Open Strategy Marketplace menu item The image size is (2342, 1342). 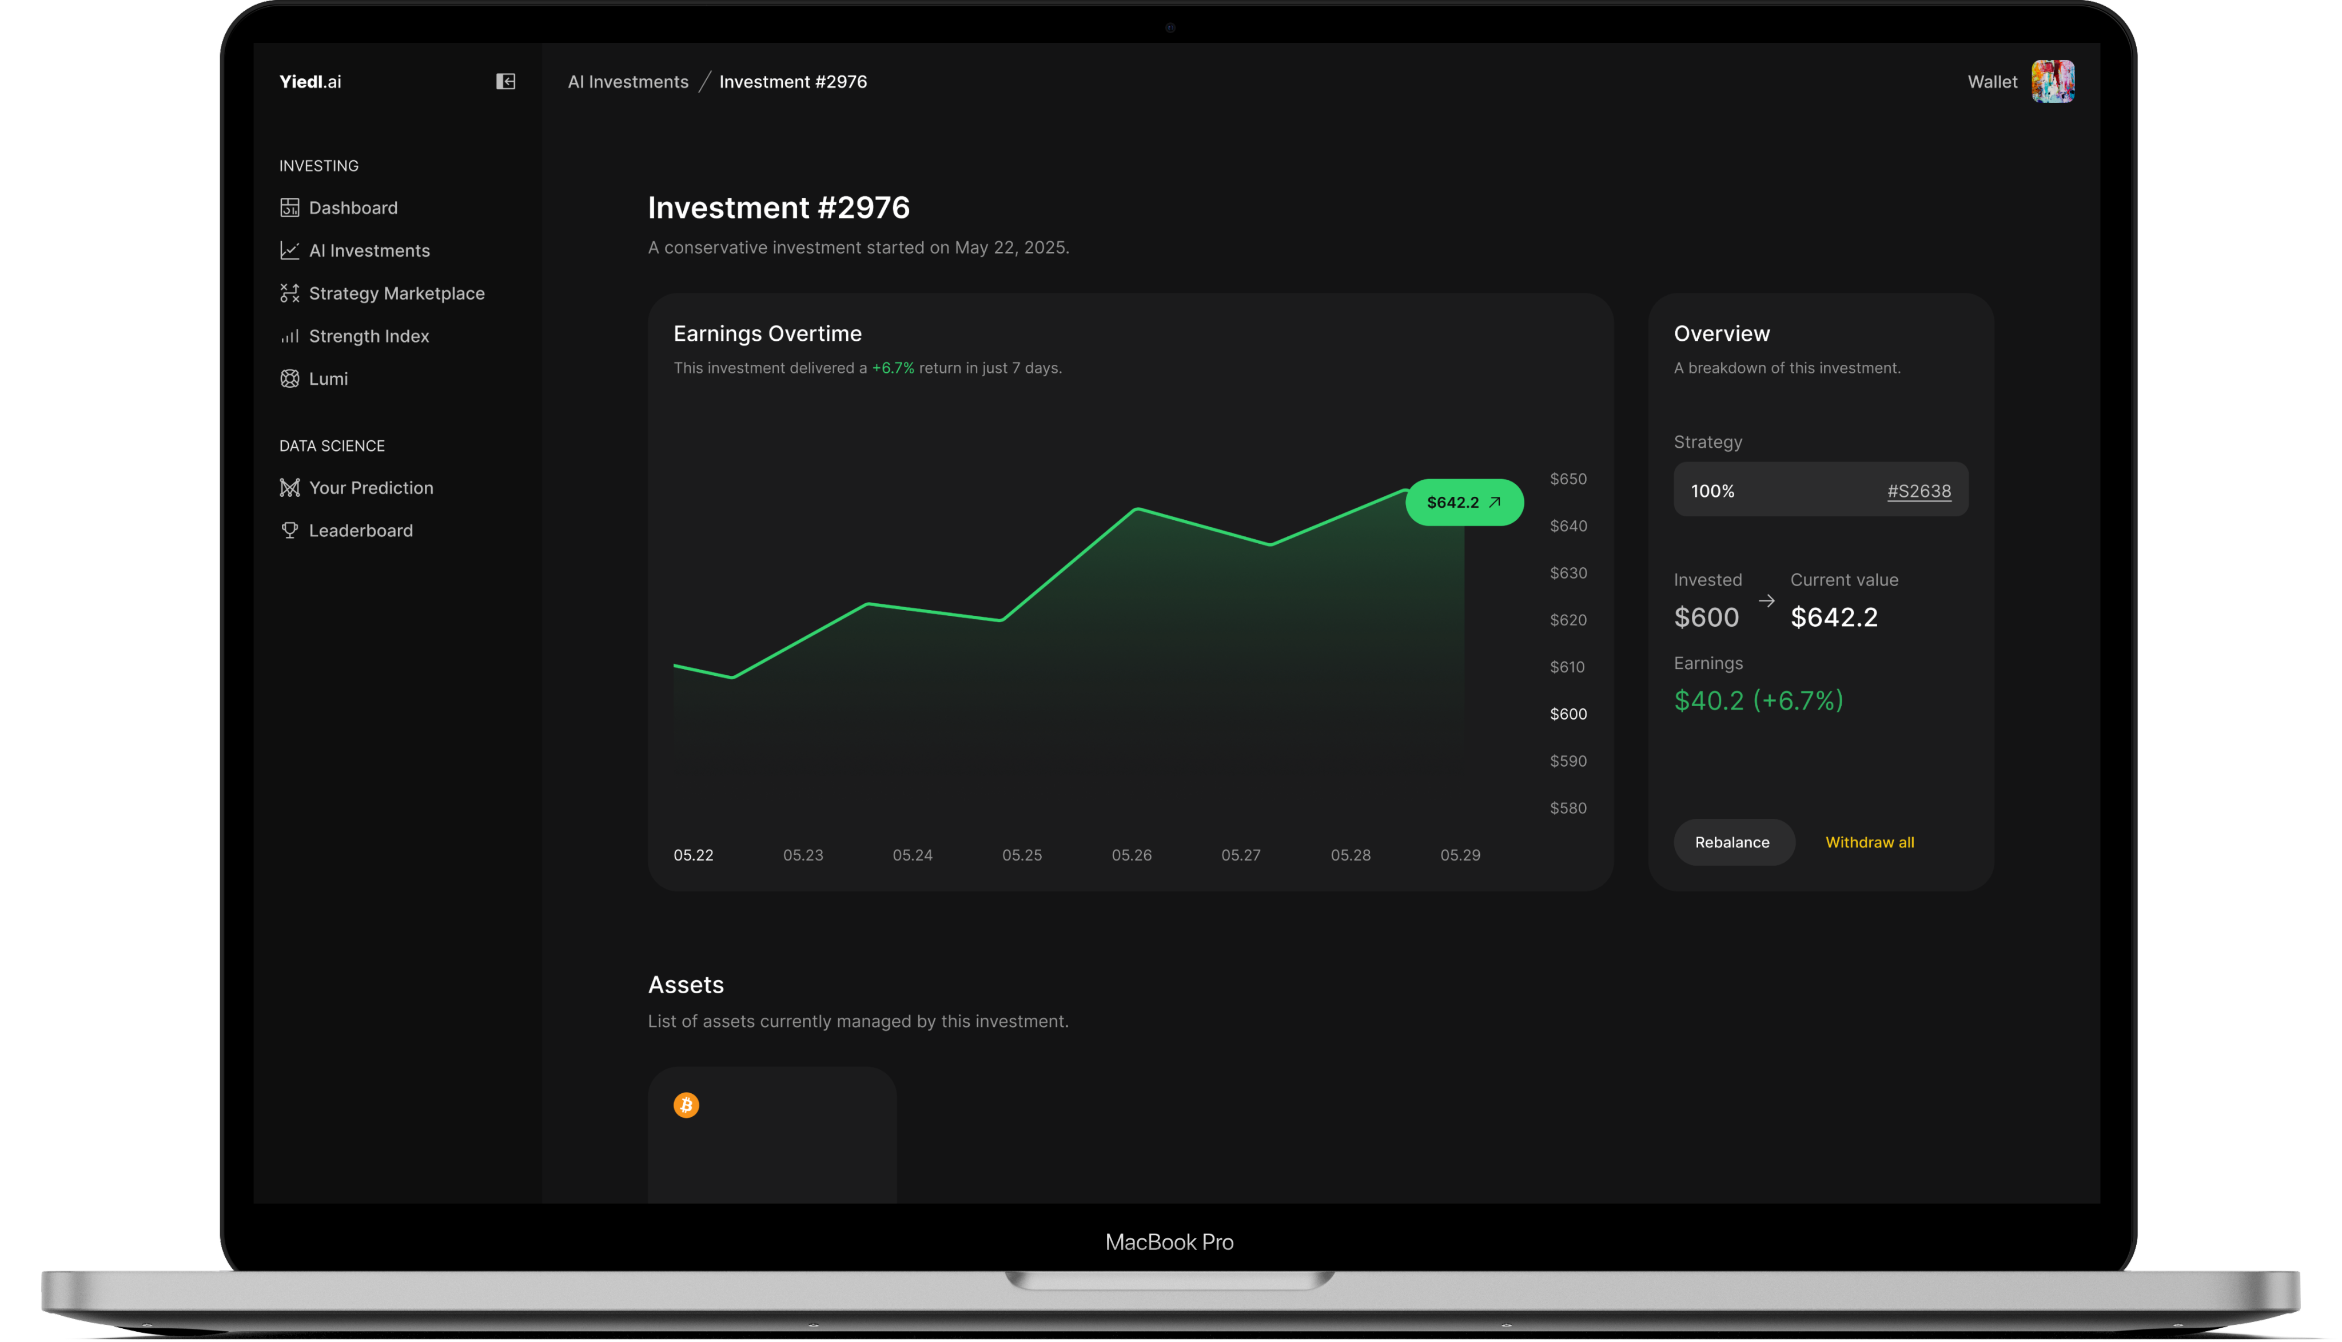pyautogui.click(x=396, y=293)
